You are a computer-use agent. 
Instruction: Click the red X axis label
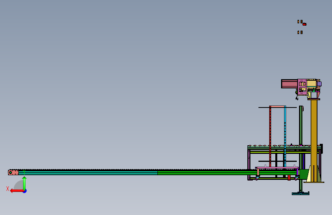(8, 189)
